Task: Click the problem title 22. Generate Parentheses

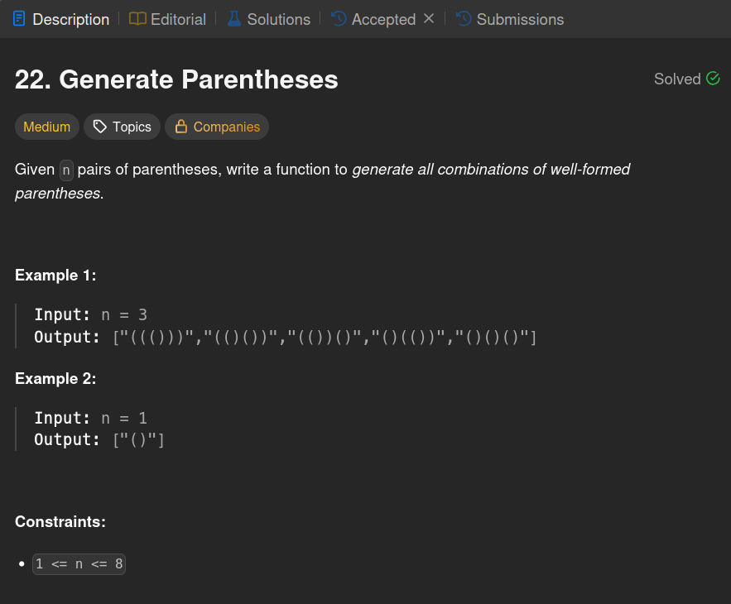Action: pyautogui.click(x=176, y=79)
